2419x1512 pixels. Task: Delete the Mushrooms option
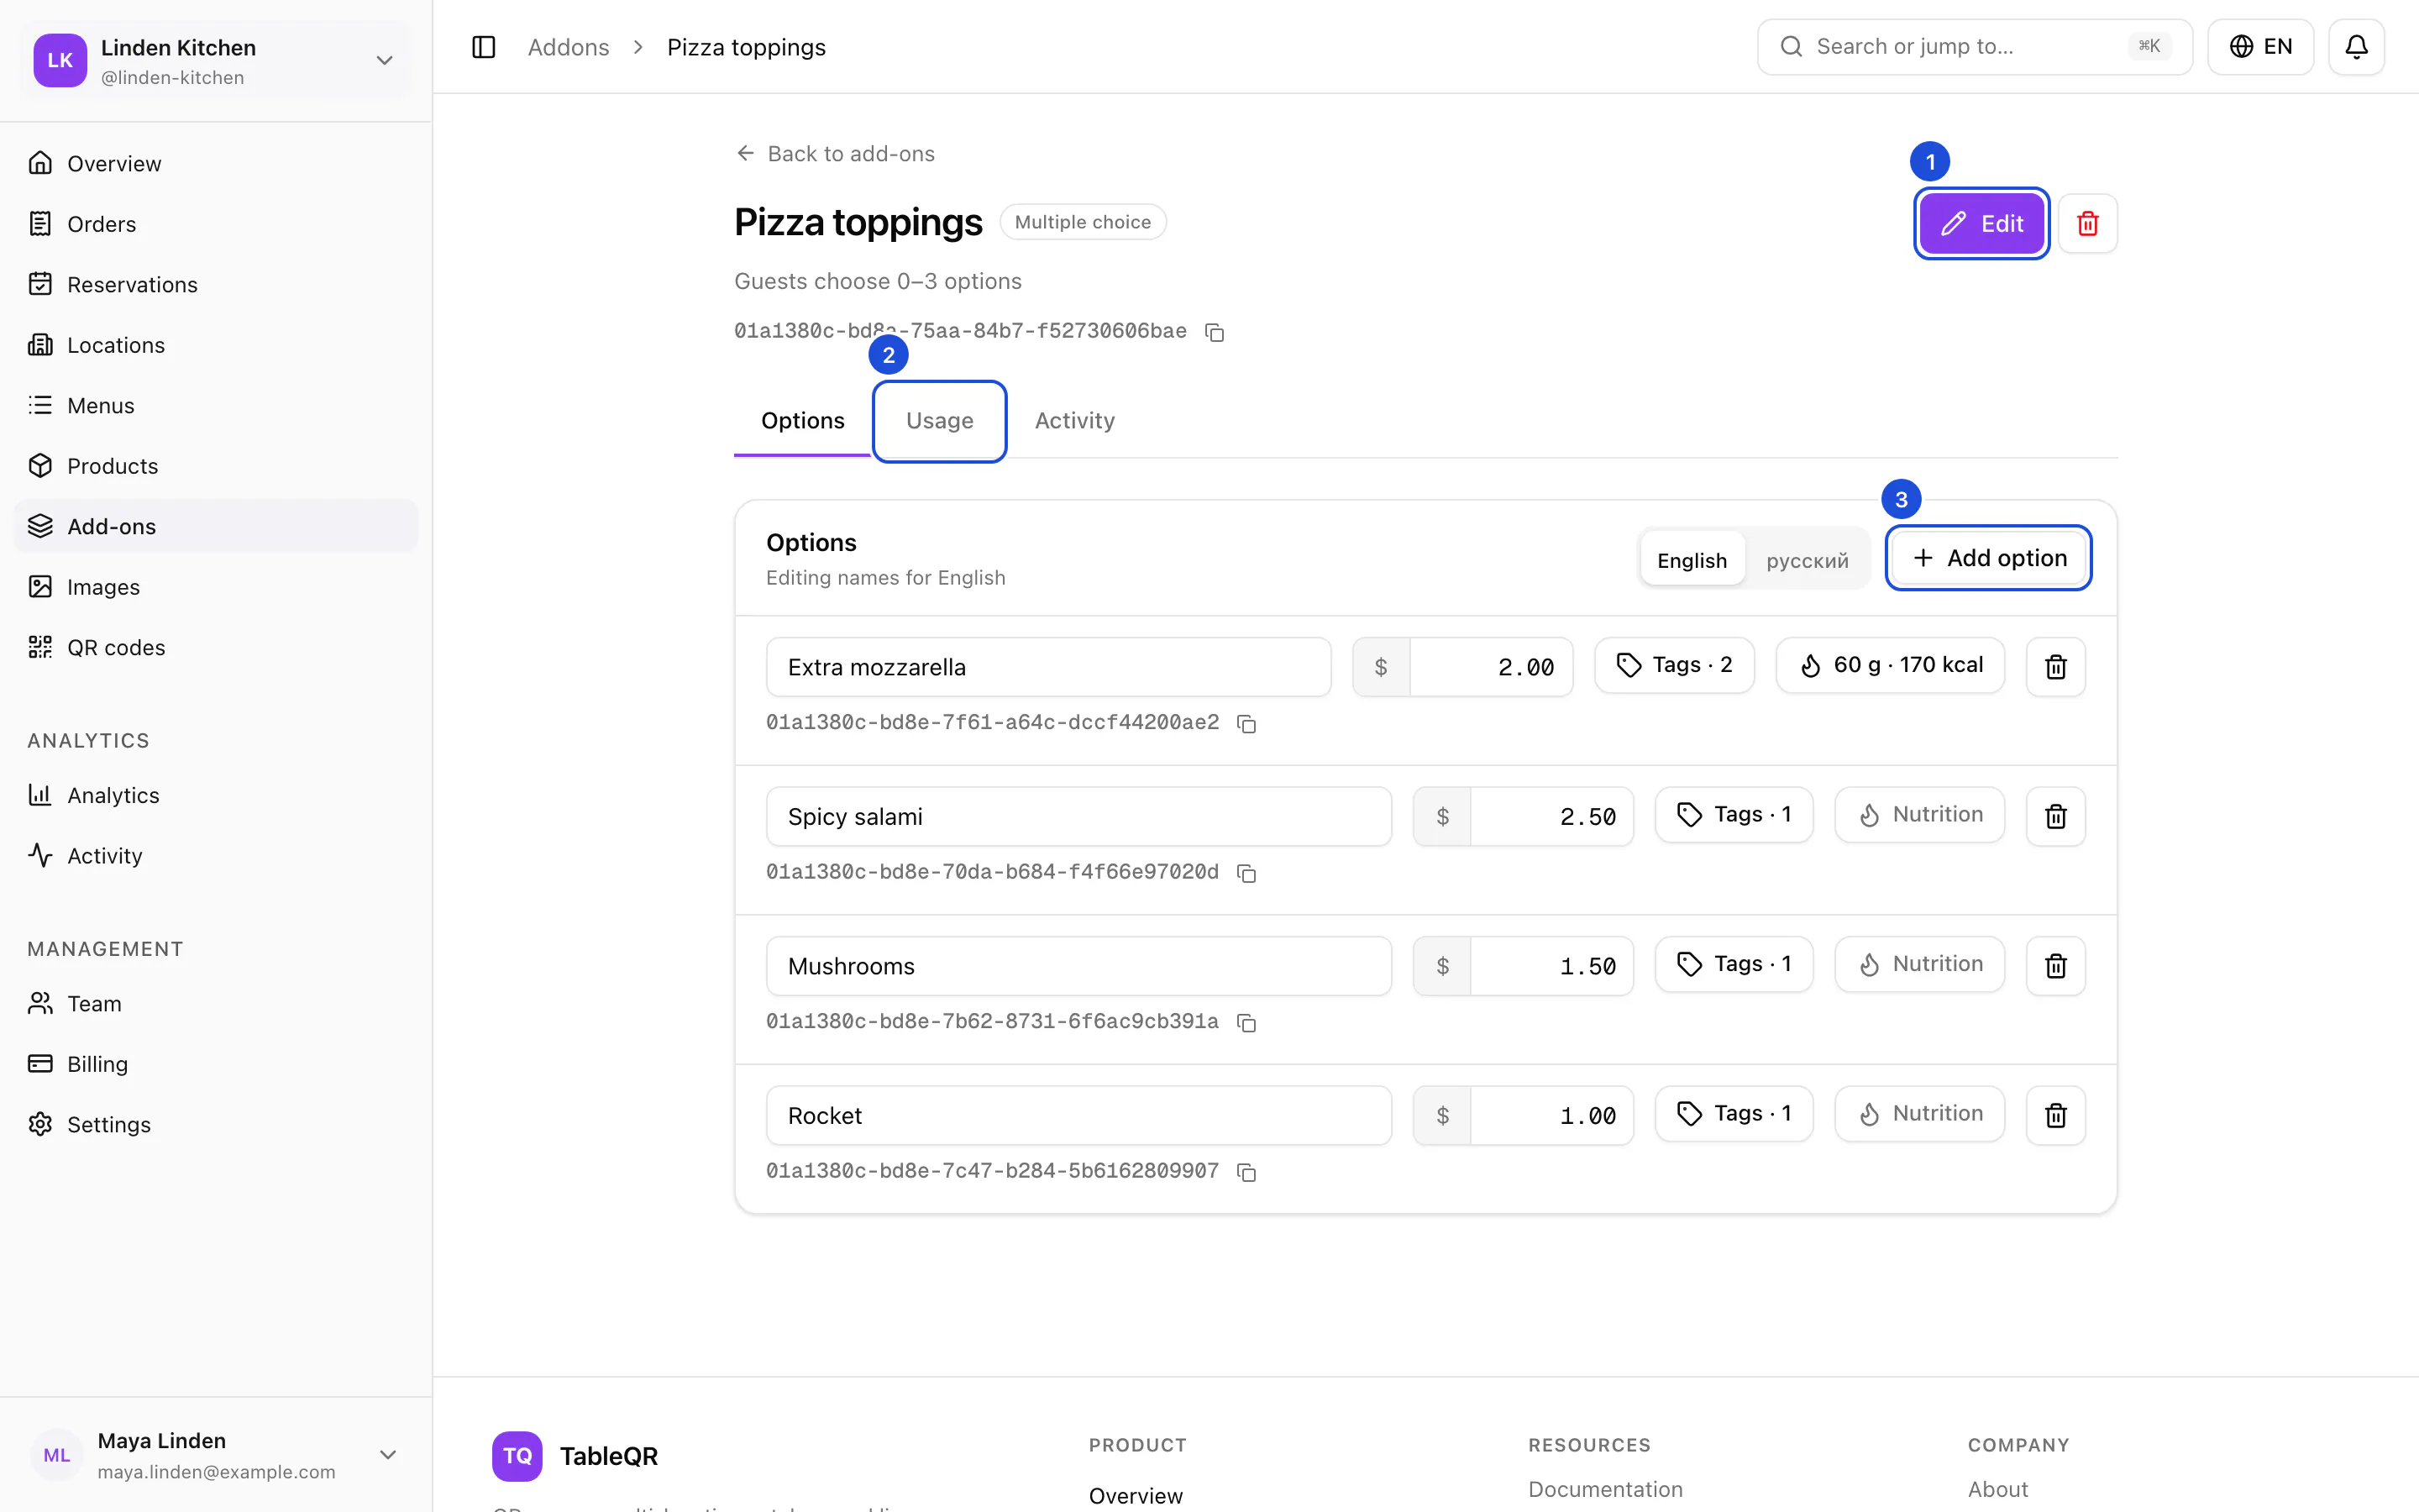coord(2055,966)
